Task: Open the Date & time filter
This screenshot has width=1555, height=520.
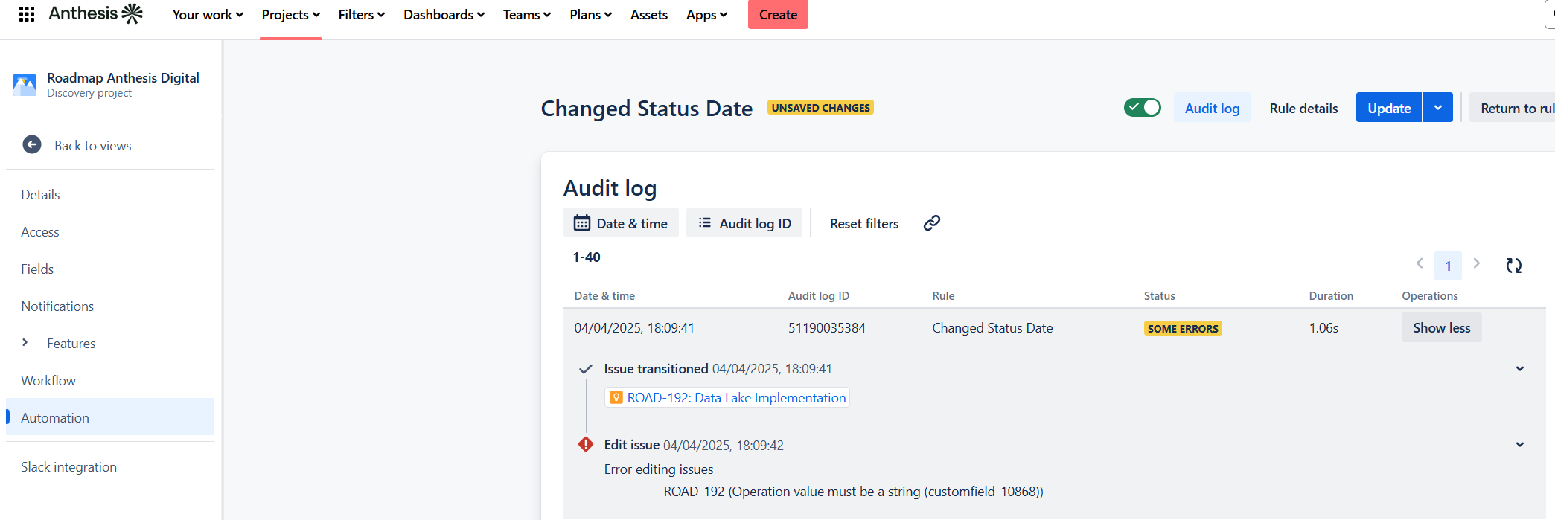Action: click(621, 223)
